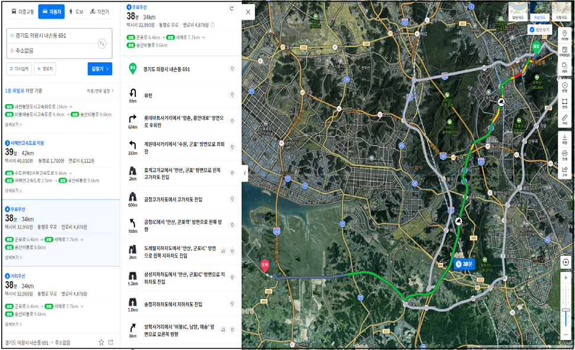The height and width of the screenshot is (350, 575).
Task: Add a waypoint with 경유지 button
Action: click(44, 69)
